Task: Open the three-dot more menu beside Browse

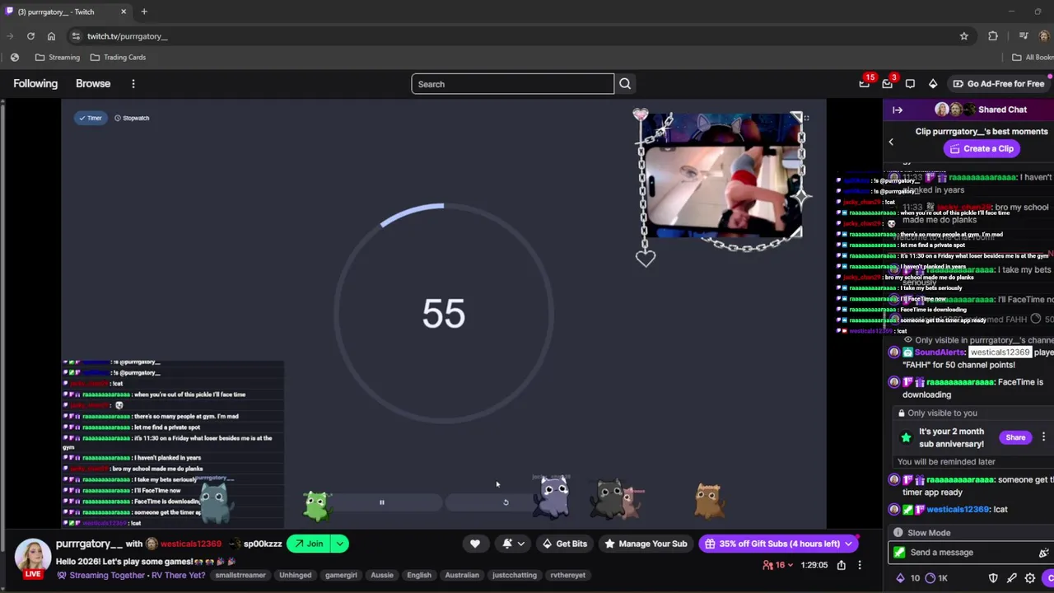Action: 133,84
